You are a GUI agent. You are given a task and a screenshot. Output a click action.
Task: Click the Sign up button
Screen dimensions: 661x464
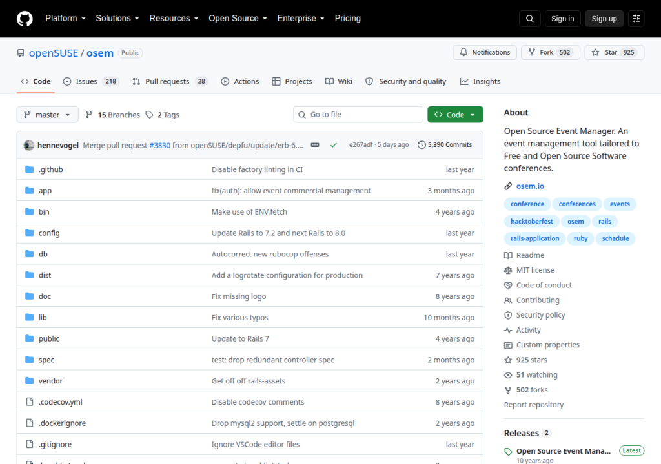click(x=604, y=19)
